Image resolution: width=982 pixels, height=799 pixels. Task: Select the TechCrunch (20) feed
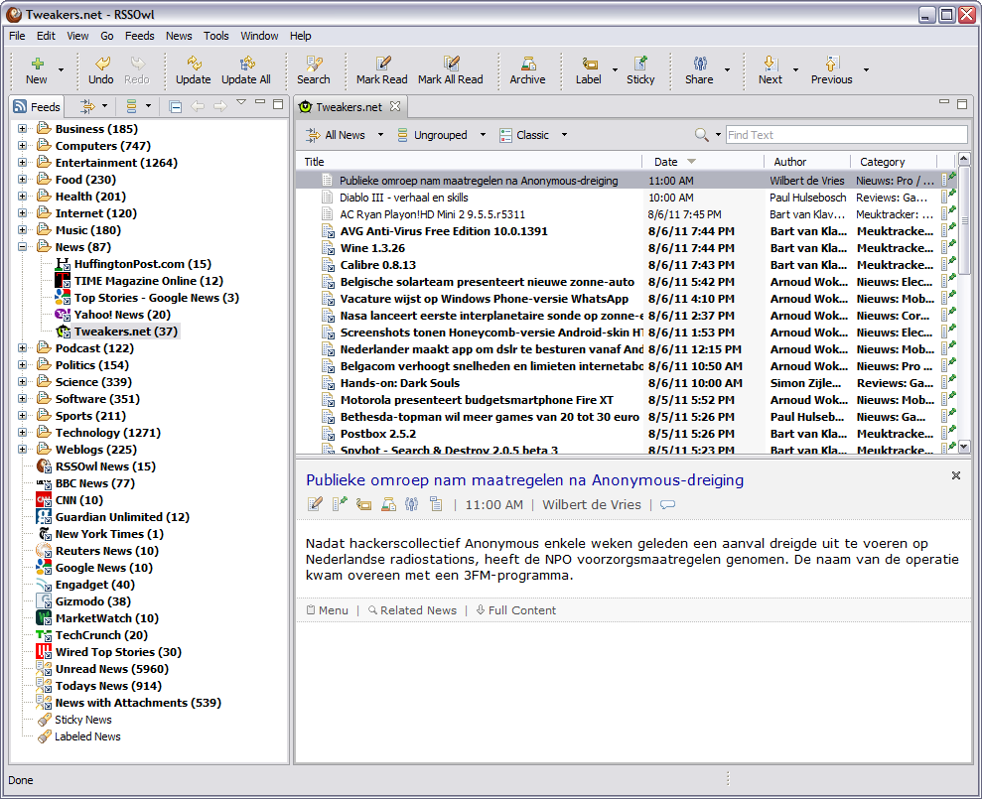[101, 635]
